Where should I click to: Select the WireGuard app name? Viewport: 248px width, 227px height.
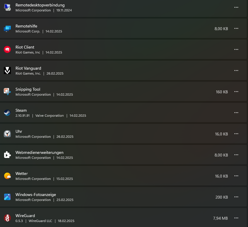click(x=25, y=216)
